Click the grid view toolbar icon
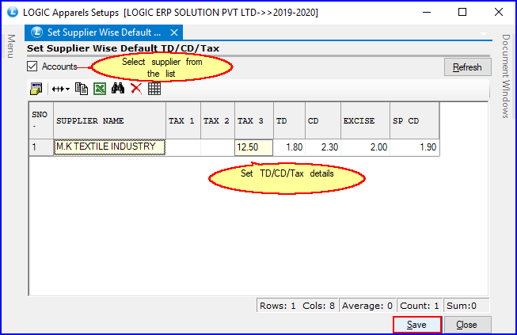 click(x=154, y=89)
